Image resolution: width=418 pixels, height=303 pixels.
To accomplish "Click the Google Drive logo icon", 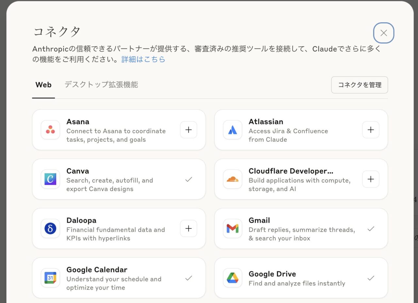I will pyautogui.click(x=233, y=278).
